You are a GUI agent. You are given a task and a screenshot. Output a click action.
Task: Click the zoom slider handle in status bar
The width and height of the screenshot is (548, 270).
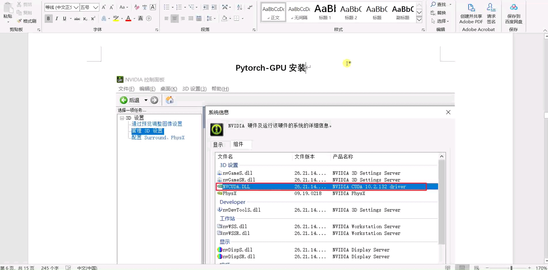(511, 268)
